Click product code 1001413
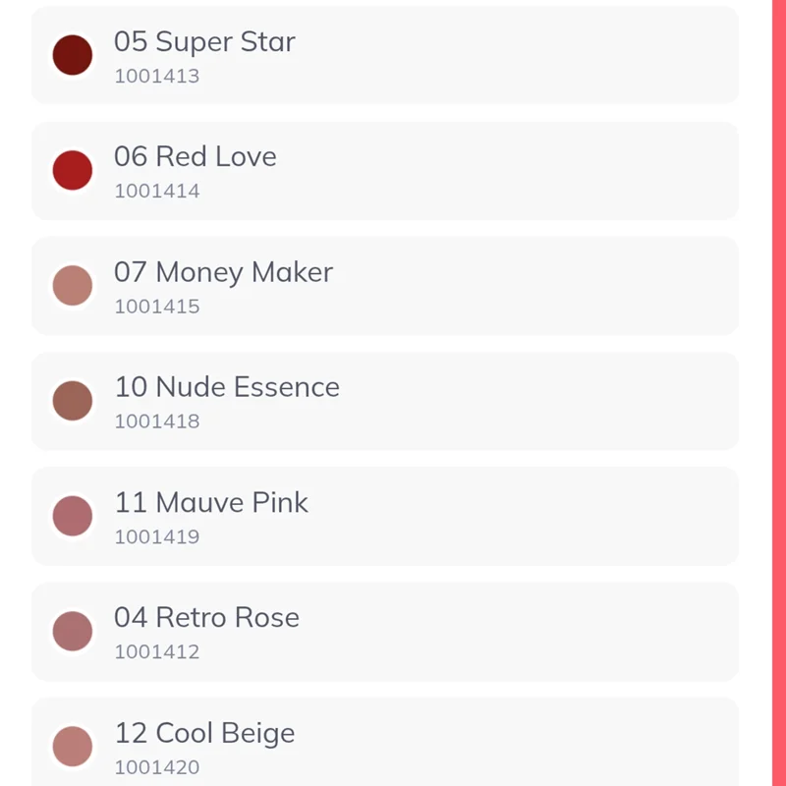The image size is (786, 786). [x=157, y=76]
